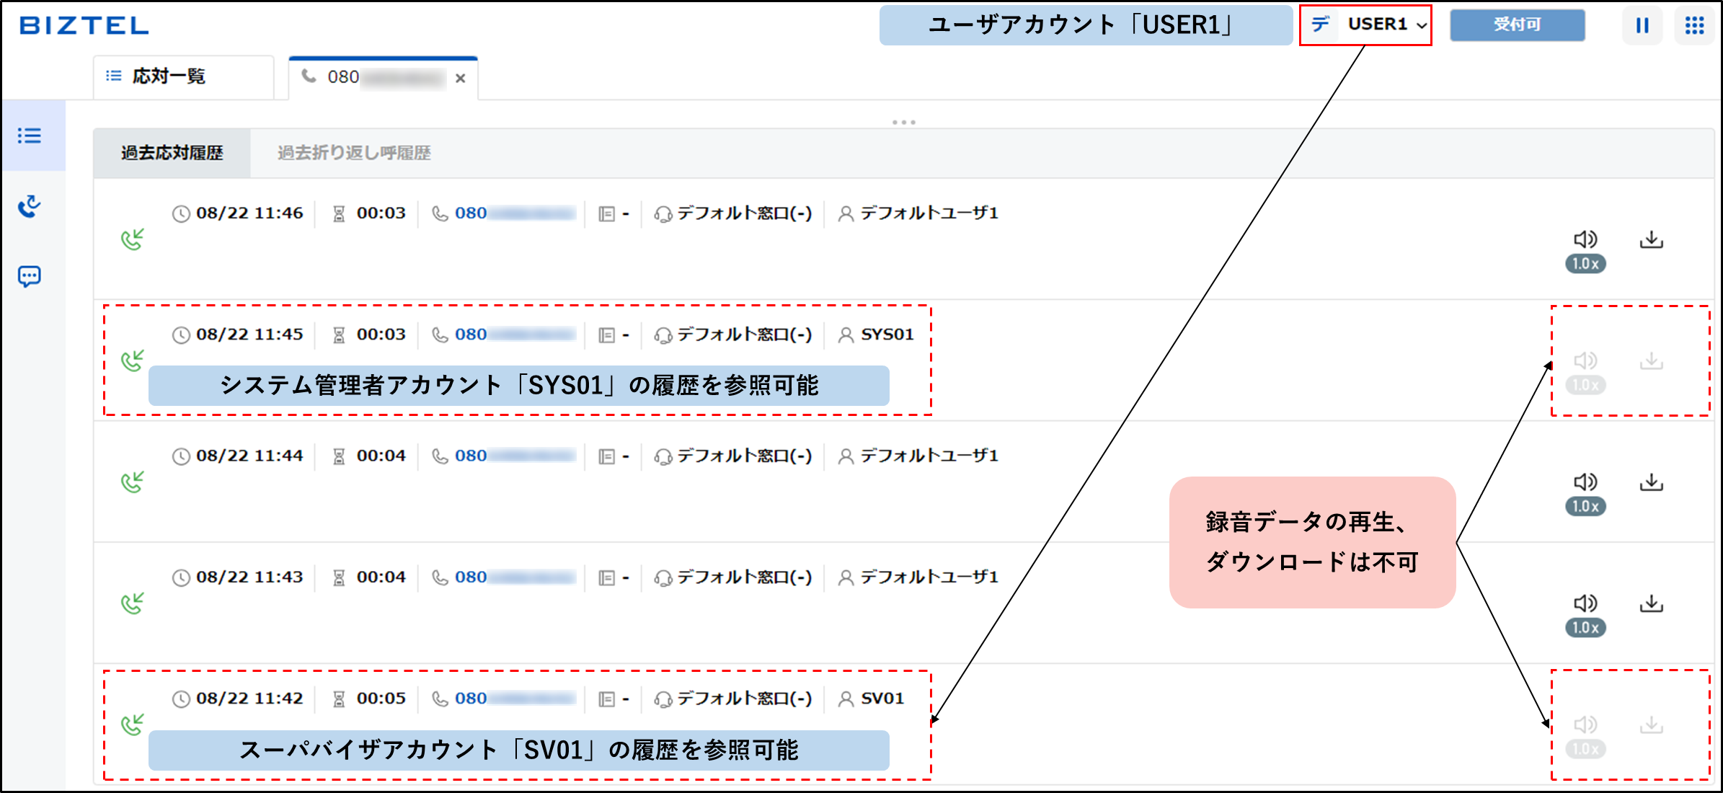This screenshot has height=793, width=1723.
Task: Click phone number link in 11:45 row
Action: (515, 335)
